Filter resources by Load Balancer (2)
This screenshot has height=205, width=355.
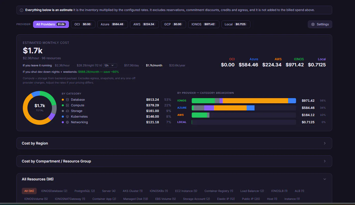point(252,191)
